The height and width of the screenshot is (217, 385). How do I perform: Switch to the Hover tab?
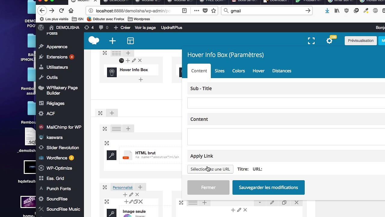point(259,71)
